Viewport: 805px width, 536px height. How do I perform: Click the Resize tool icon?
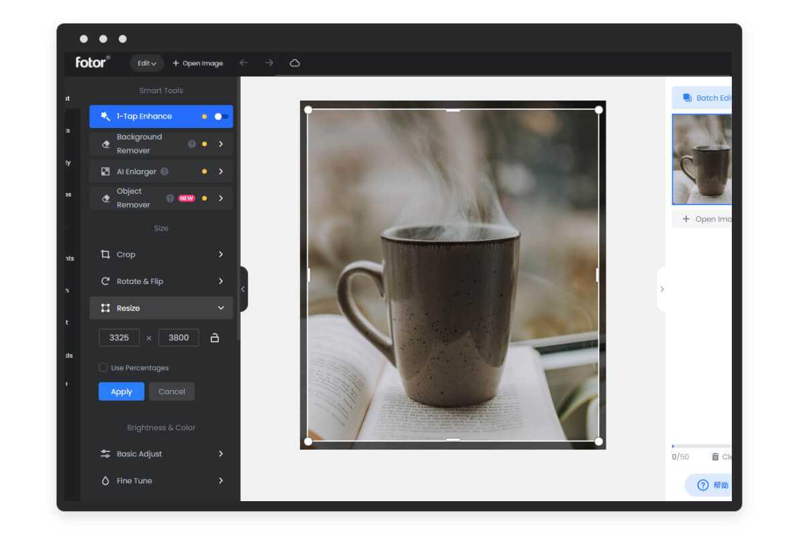pos(105,308)
